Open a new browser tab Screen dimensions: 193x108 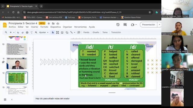(41, 6)
